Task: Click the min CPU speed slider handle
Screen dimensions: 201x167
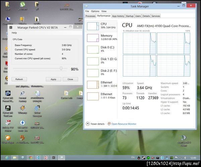Action: 61,68
